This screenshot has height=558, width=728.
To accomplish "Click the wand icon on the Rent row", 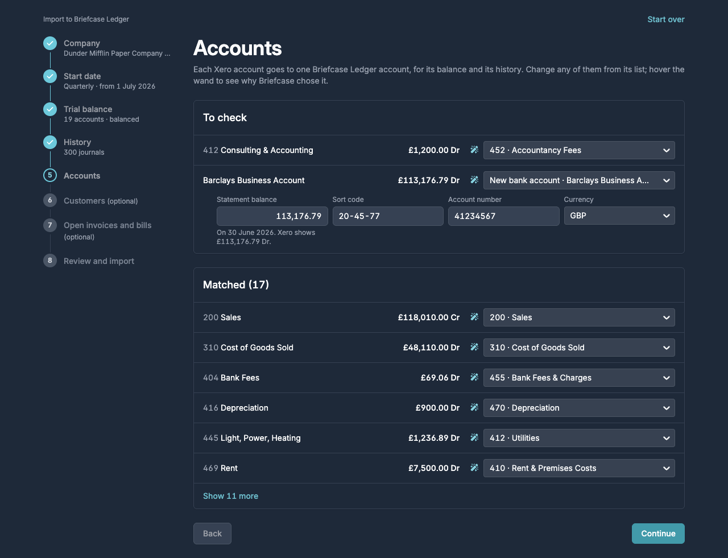I will 474,468.
